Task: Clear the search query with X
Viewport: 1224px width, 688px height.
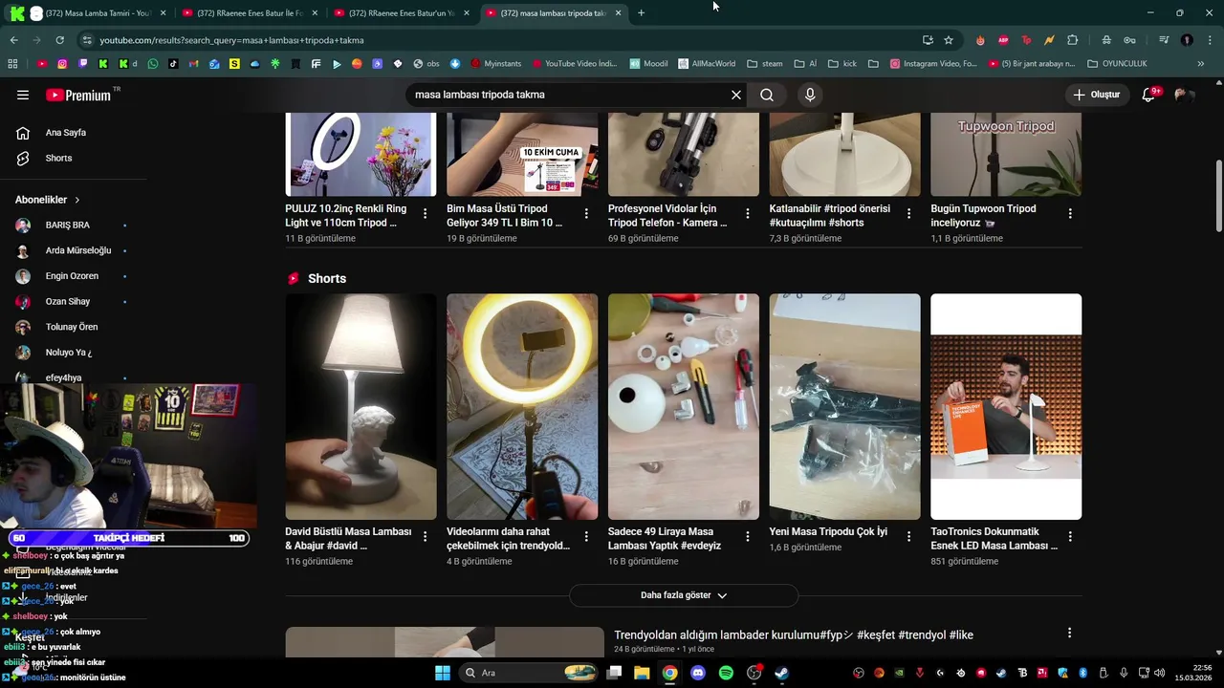Action: 736,95
